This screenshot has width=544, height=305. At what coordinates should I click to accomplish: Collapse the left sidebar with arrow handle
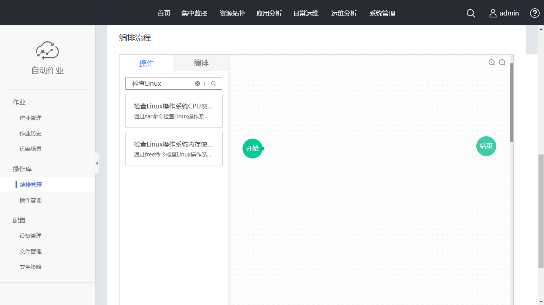[x=97, y=163]
